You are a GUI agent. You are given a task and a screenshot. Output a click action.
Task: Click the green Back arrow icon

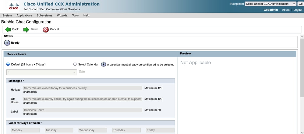(8, 29)
